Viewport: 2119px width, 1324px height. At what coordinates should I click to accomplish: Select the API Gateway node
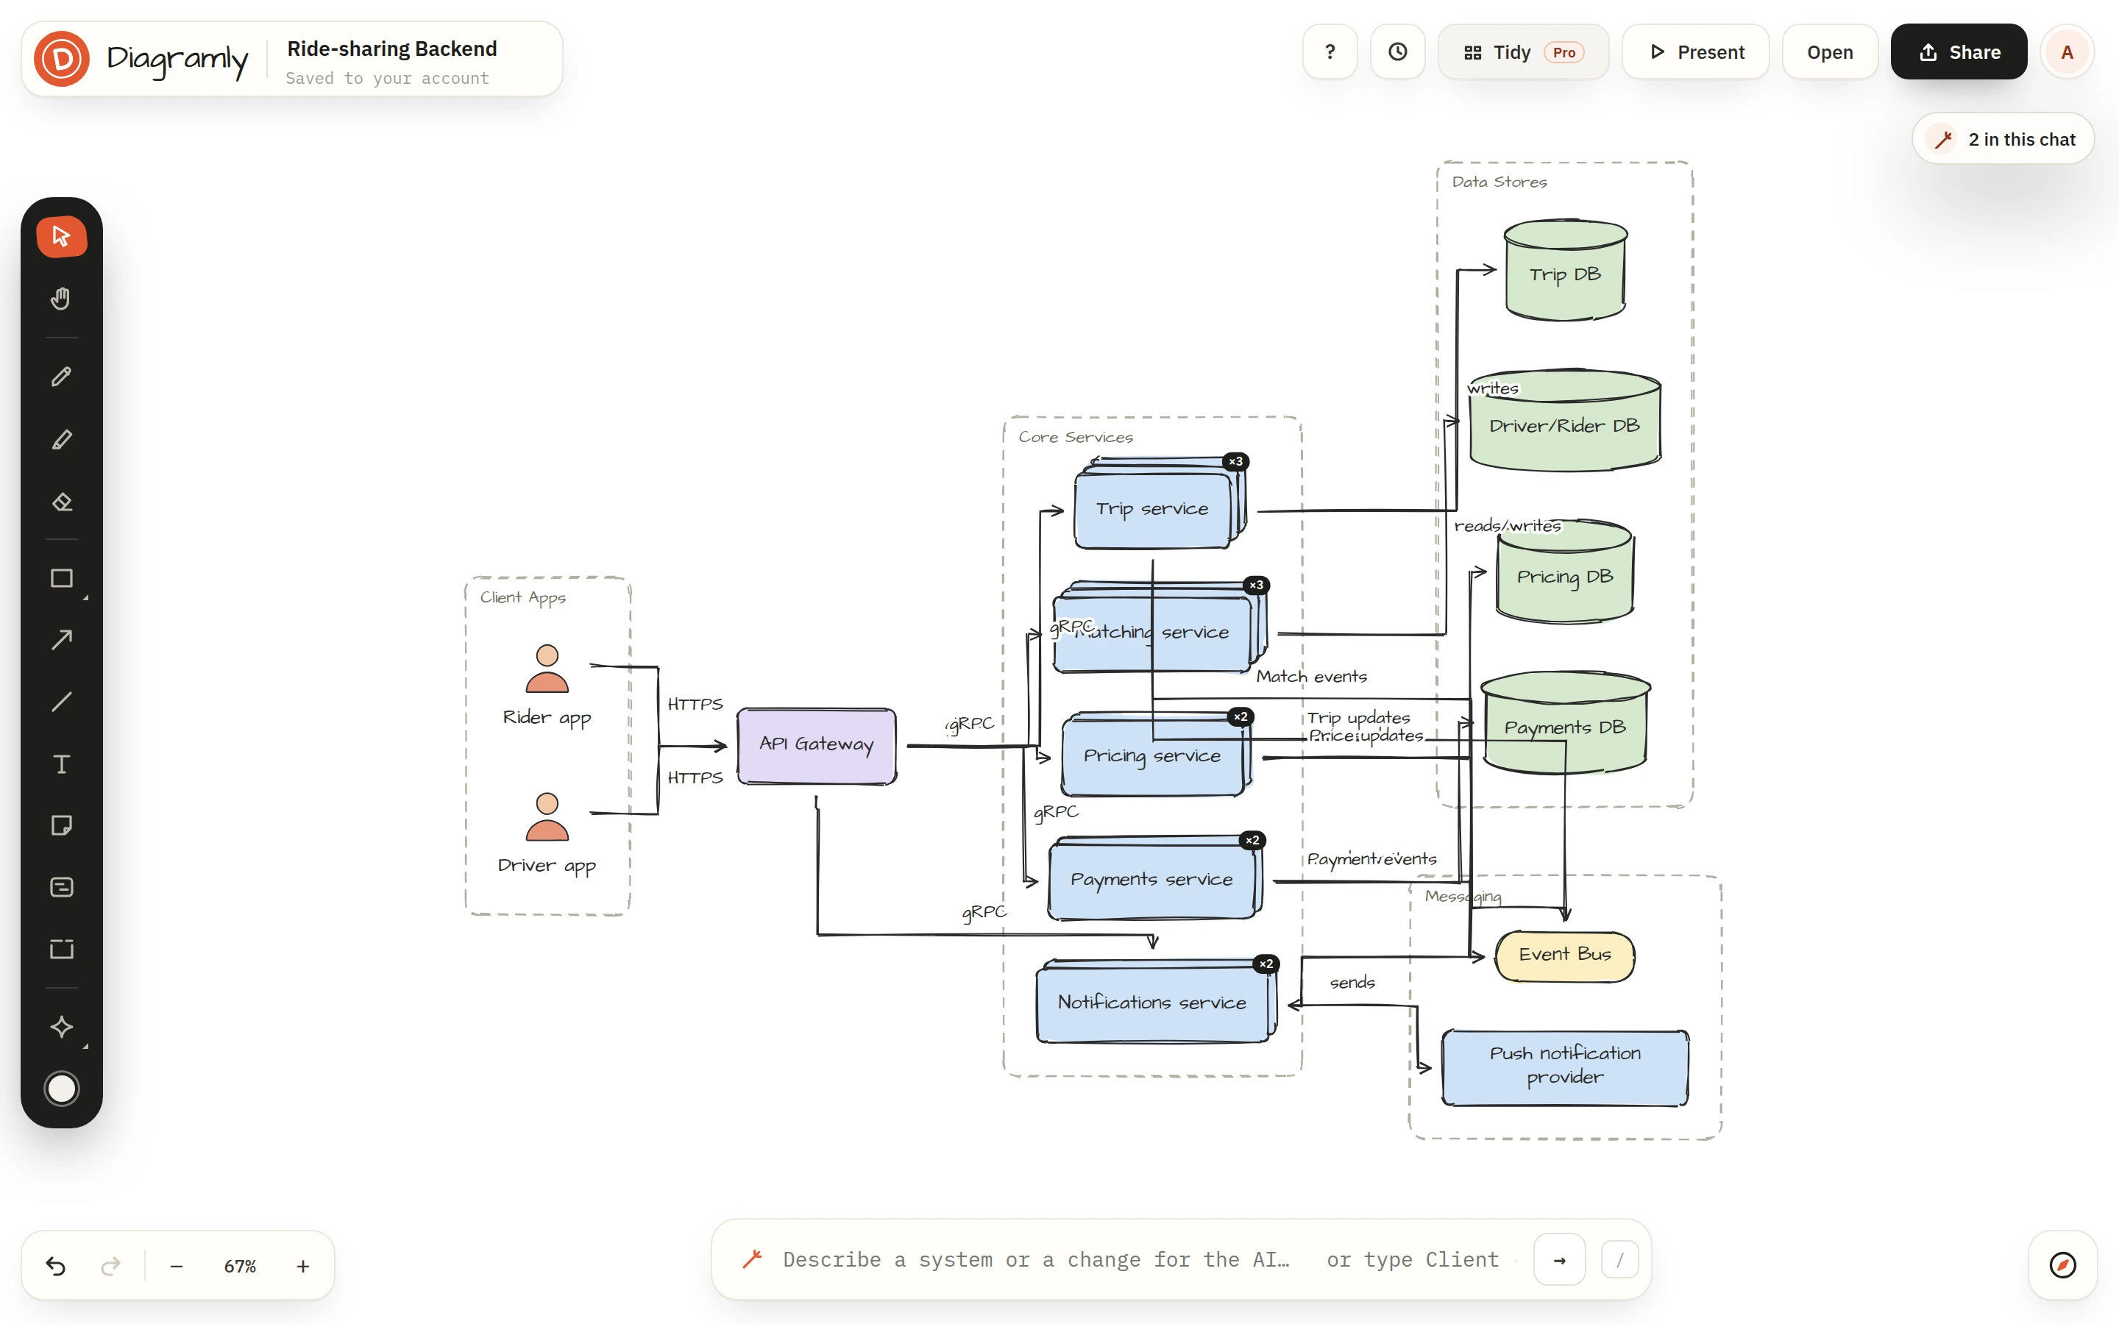click(816, 745)
